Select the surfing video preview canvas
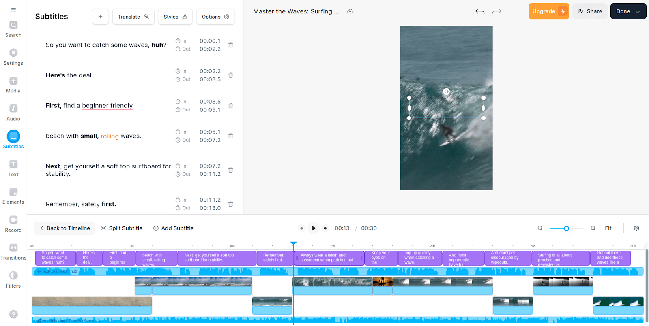This screenshot has height=326, width=649. pos(446,108)
